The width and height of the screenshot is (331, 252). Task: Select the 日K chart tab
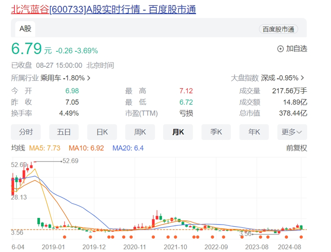pos(102,132)
